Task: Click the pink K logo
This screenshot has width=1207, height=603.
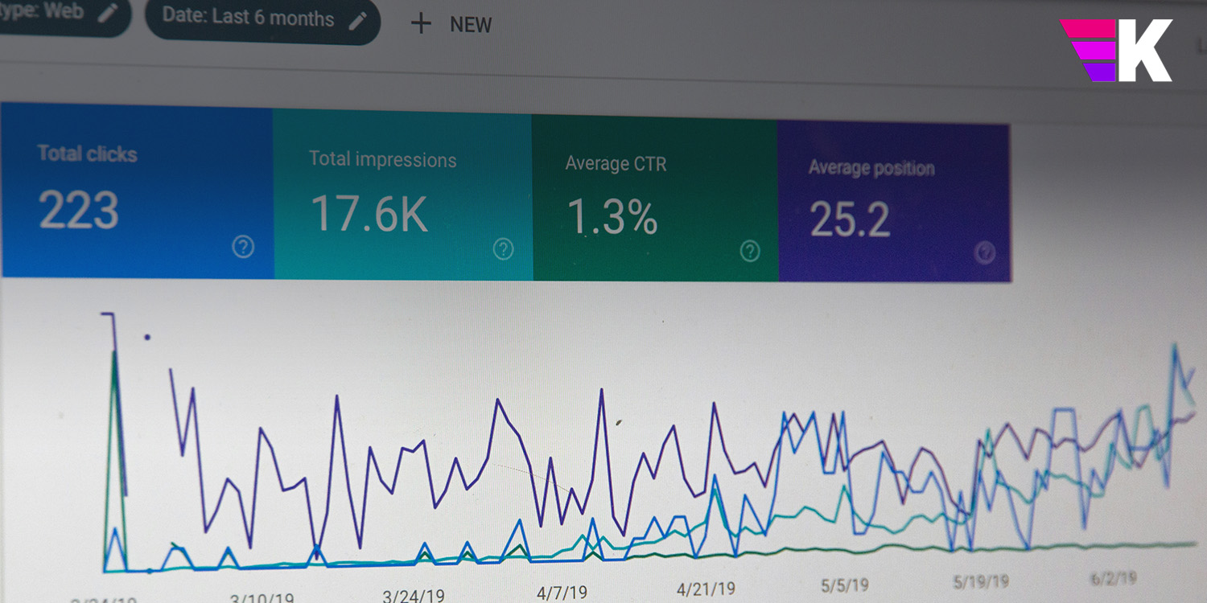Action: pos(1116,51)
